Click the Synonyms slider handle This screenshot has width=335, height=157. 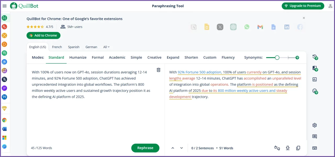[x=277, y=58]
